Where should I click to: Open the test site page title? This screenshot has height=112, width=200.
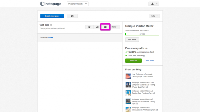coord(44,25)
